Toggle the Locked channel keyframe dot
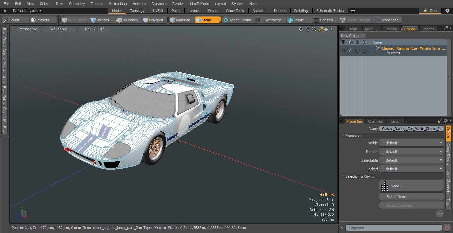 coord(382,169)
